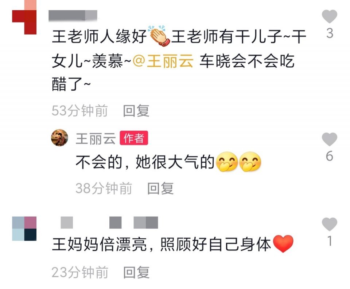Screen dimensions: 350x289
Task: Open the red pixelated avatar of first commenter
Action: 24,17
